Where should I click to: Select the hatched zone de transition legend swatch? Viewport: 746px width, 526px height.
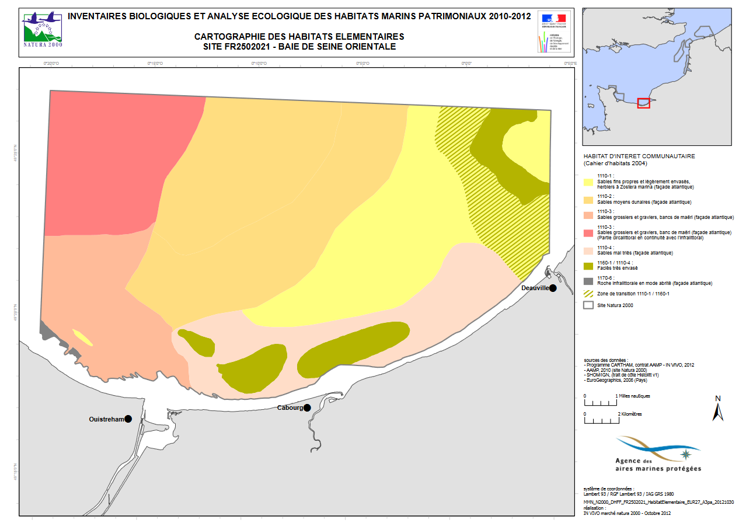coord(588,293)
